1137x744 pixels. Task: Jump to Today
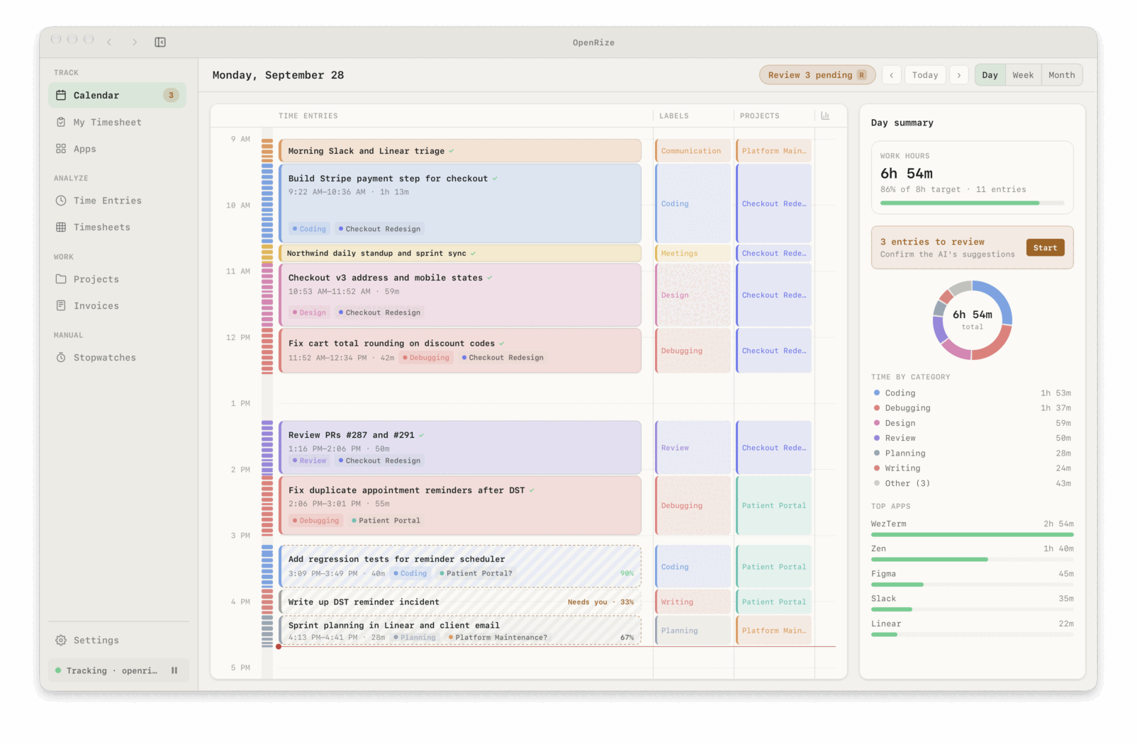[x=925, y=75]
